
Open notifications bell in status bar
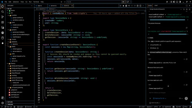[190, 107]
